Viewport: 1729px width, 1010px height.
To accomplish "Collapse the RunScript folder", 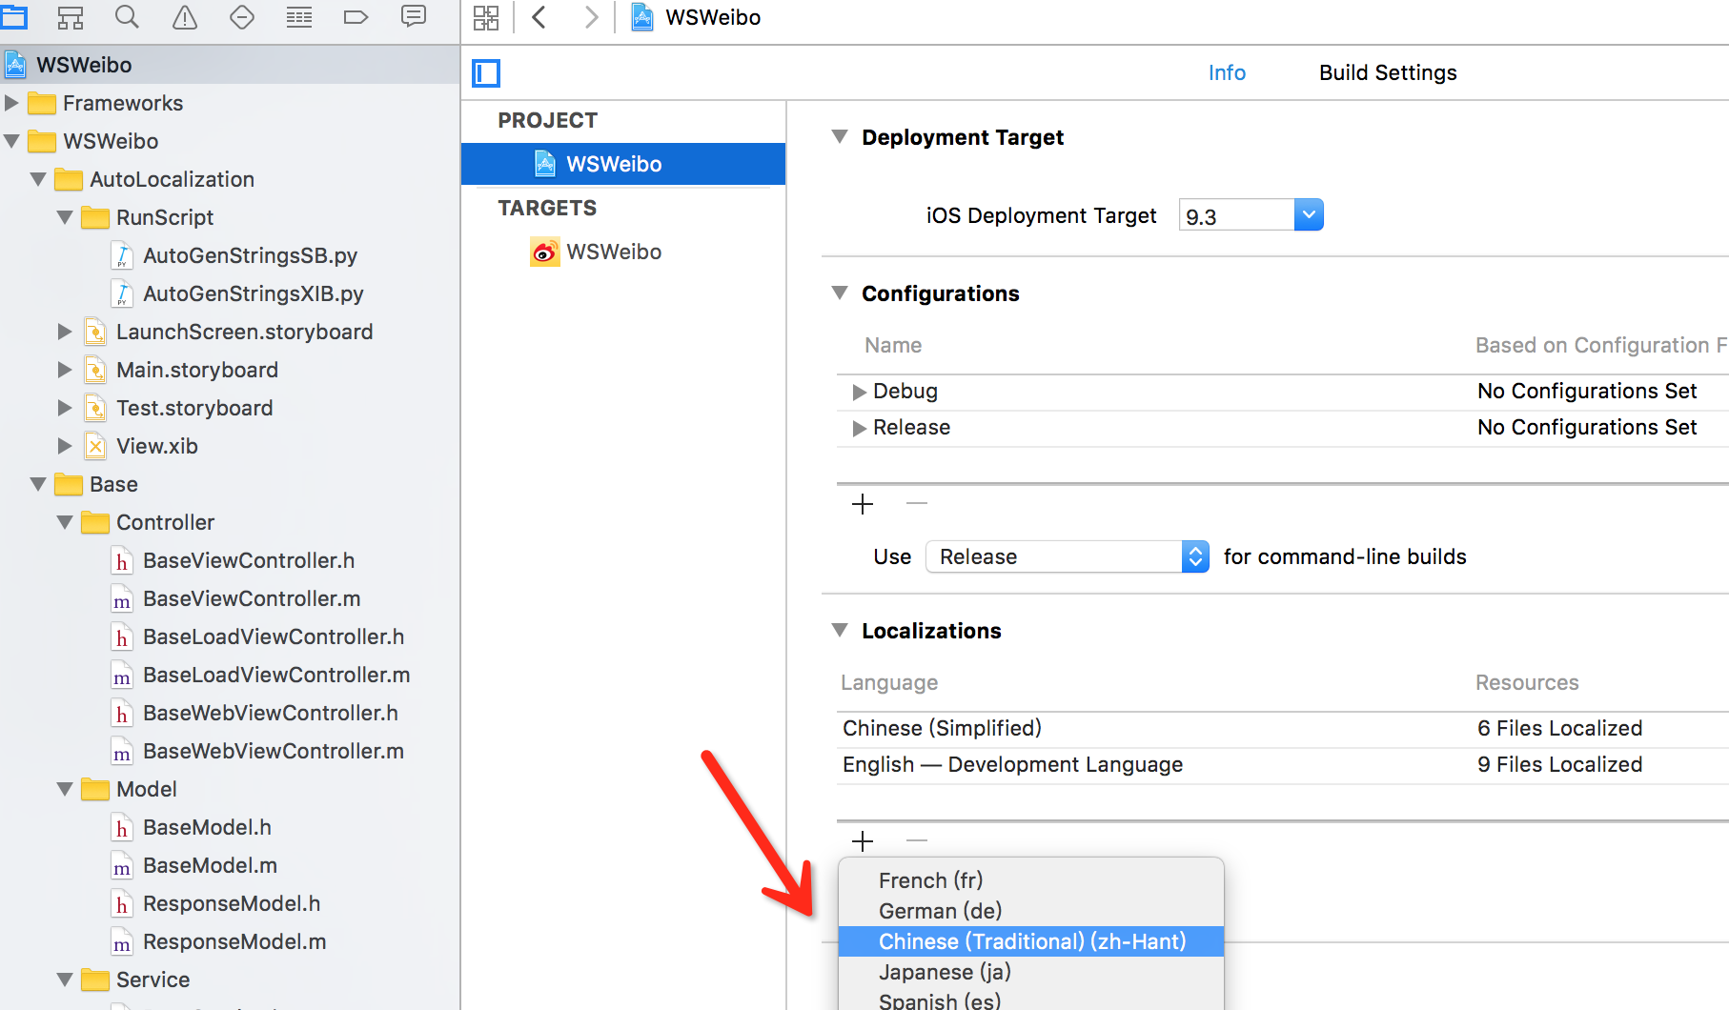I will [x=65, y=217].
